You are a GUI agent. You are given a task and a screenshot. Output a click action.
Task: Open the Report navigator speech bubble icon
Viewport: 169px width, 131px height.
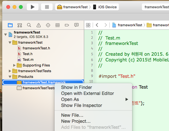76,25
